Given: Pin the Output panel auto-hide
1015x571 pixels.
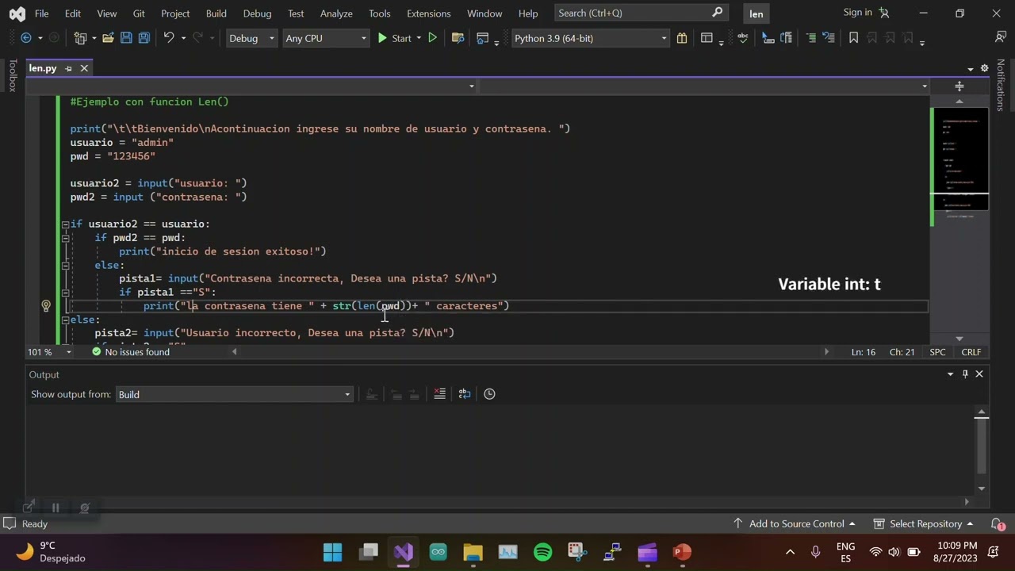Looking at the screenshot, I should tap(965, 374).
